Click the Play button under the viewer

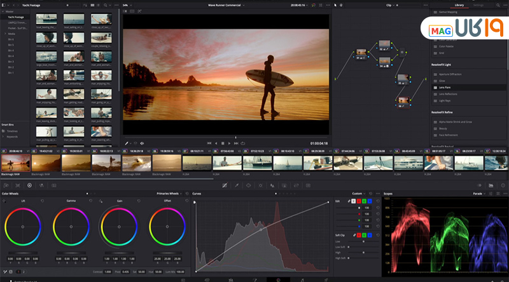point(230,144)
